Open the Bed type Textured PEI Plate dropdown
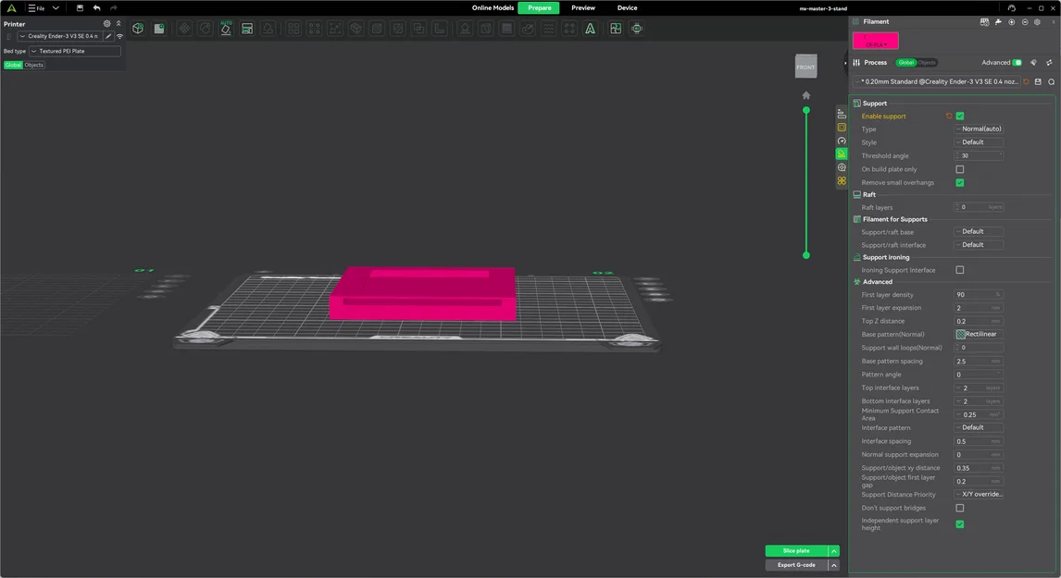The image size is (1061, 578). pos(74,52)
